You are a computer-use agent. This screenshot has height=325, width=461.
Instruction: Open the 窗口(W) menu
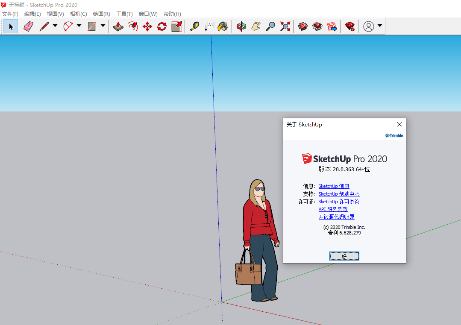[x=148, y=14]
